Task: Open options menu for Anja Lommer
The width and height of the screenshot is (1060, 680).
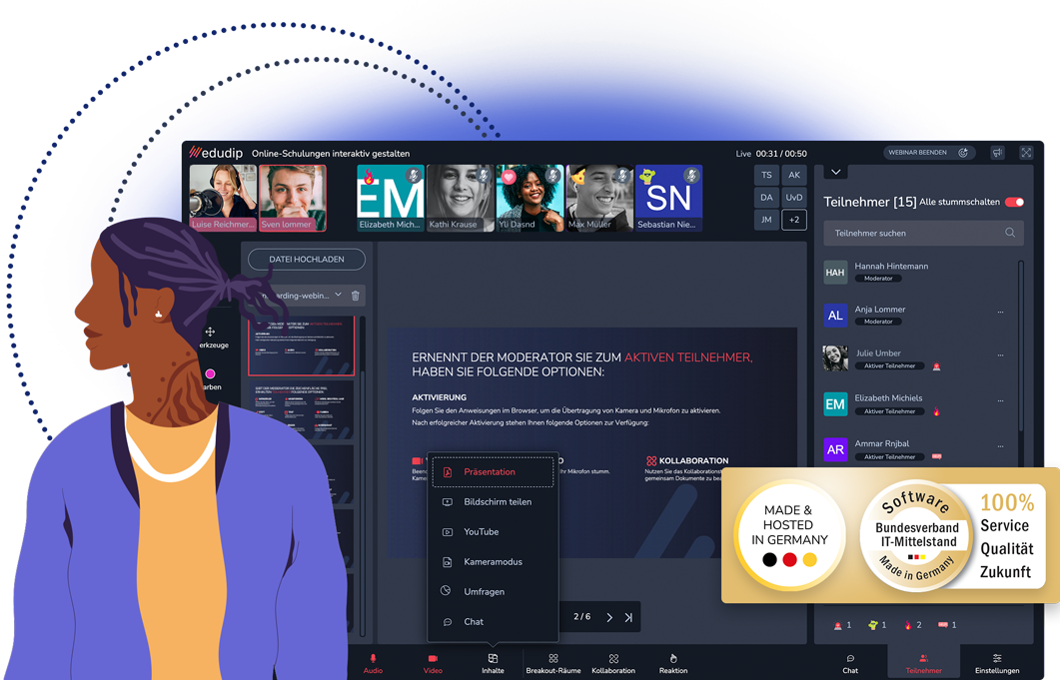Action: [x=1000, y=313]
